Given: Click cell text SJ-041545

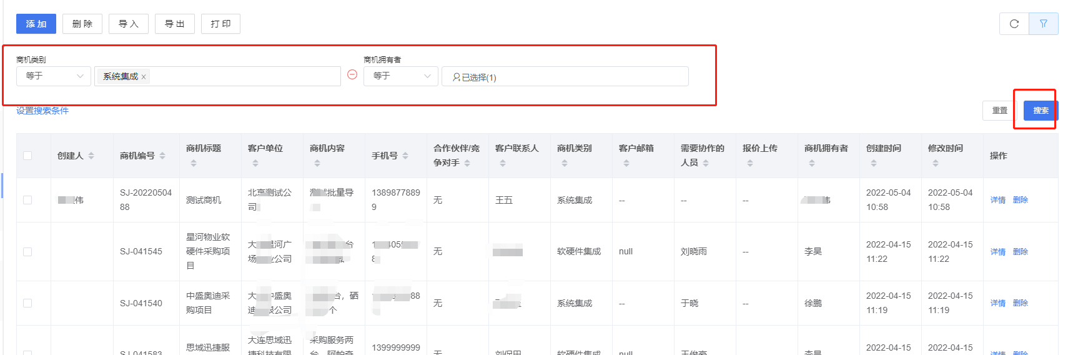Looking at the screenshot, I should coord(141,251).
